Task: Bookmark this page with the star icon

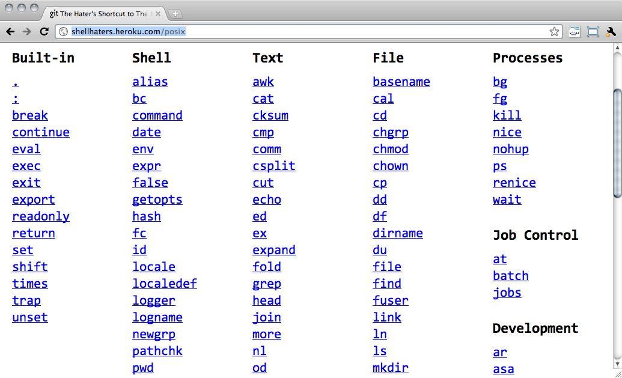Action: 554,32
